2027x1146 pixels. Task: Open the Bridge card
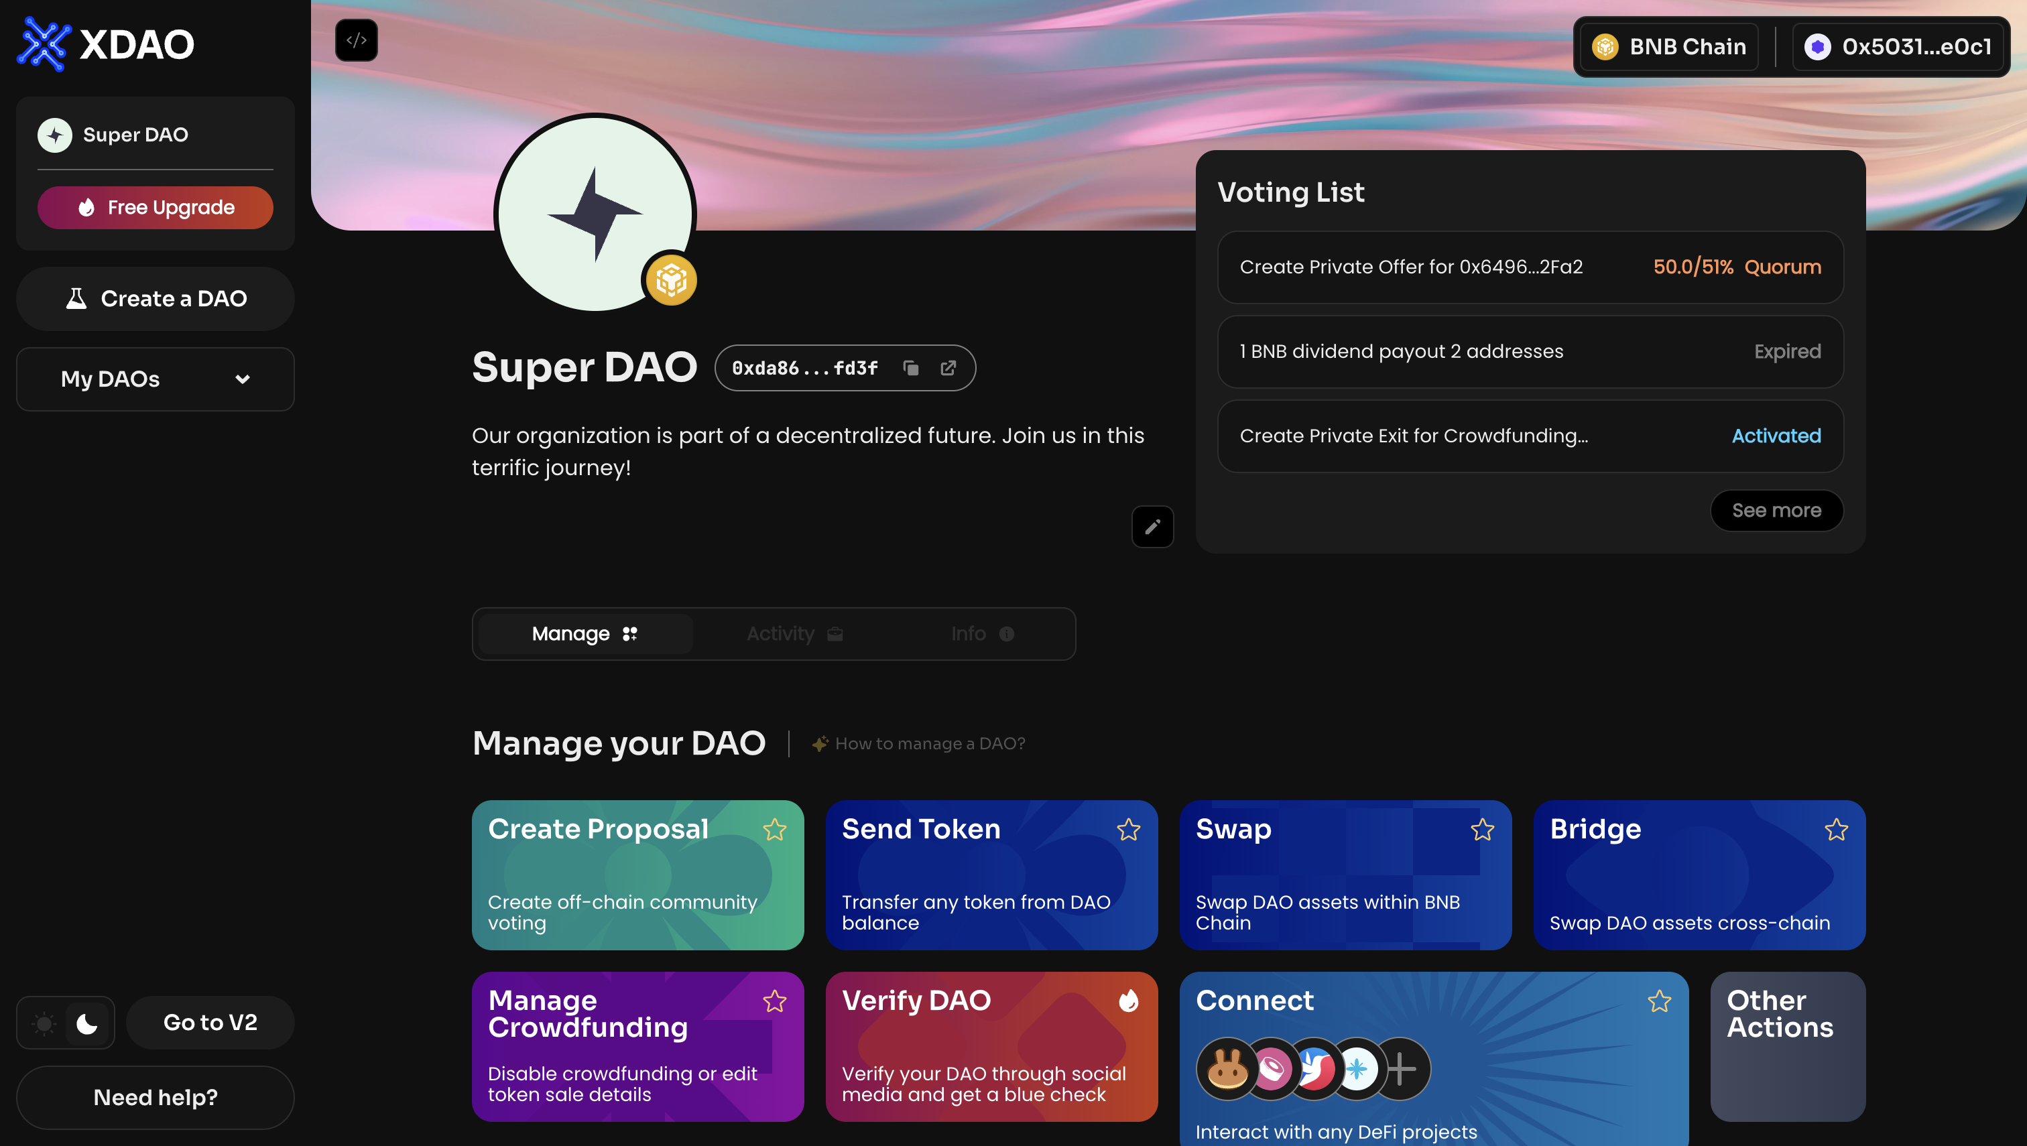[x=1699, y=875]
